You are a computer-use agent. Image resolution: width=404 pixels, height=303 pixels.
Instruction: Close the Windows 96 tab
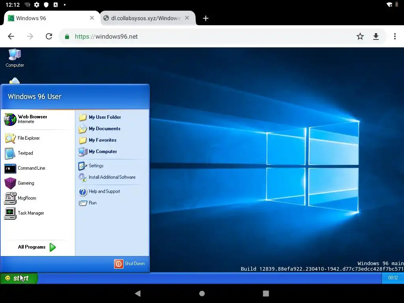click(x=92, y=18)
